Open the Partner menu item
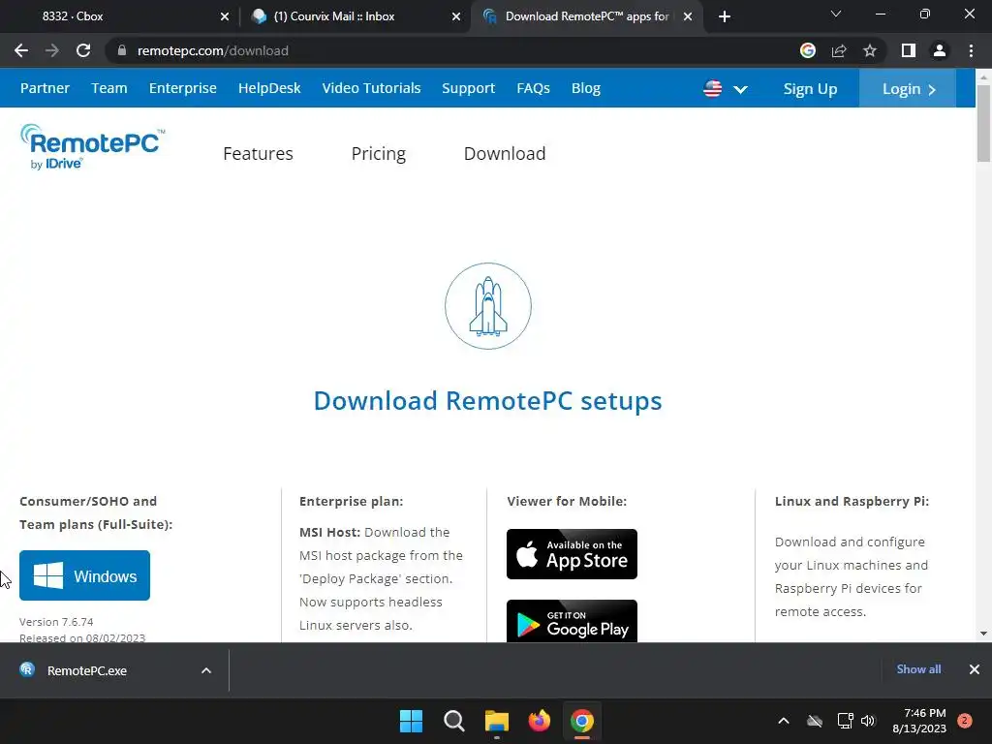 point(45,88)
